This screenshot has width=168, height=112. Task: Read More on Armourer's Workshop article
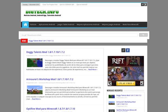point(36,99)
